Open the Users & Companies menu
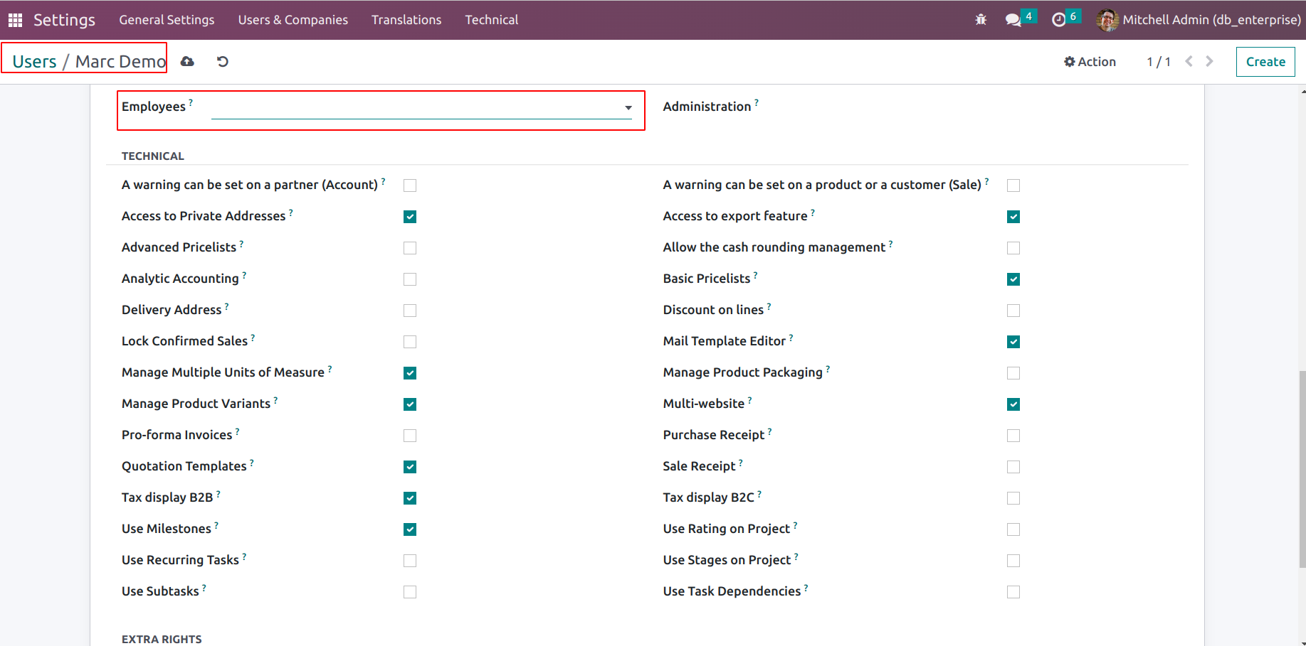This screenshot has height=646, width=1306. pos(293,20)
